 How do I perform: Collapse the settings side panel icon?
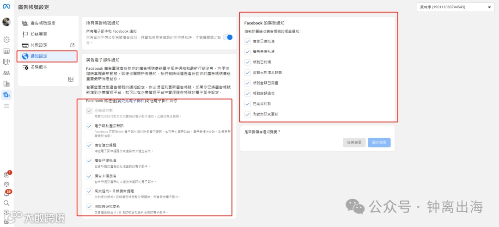71,79
